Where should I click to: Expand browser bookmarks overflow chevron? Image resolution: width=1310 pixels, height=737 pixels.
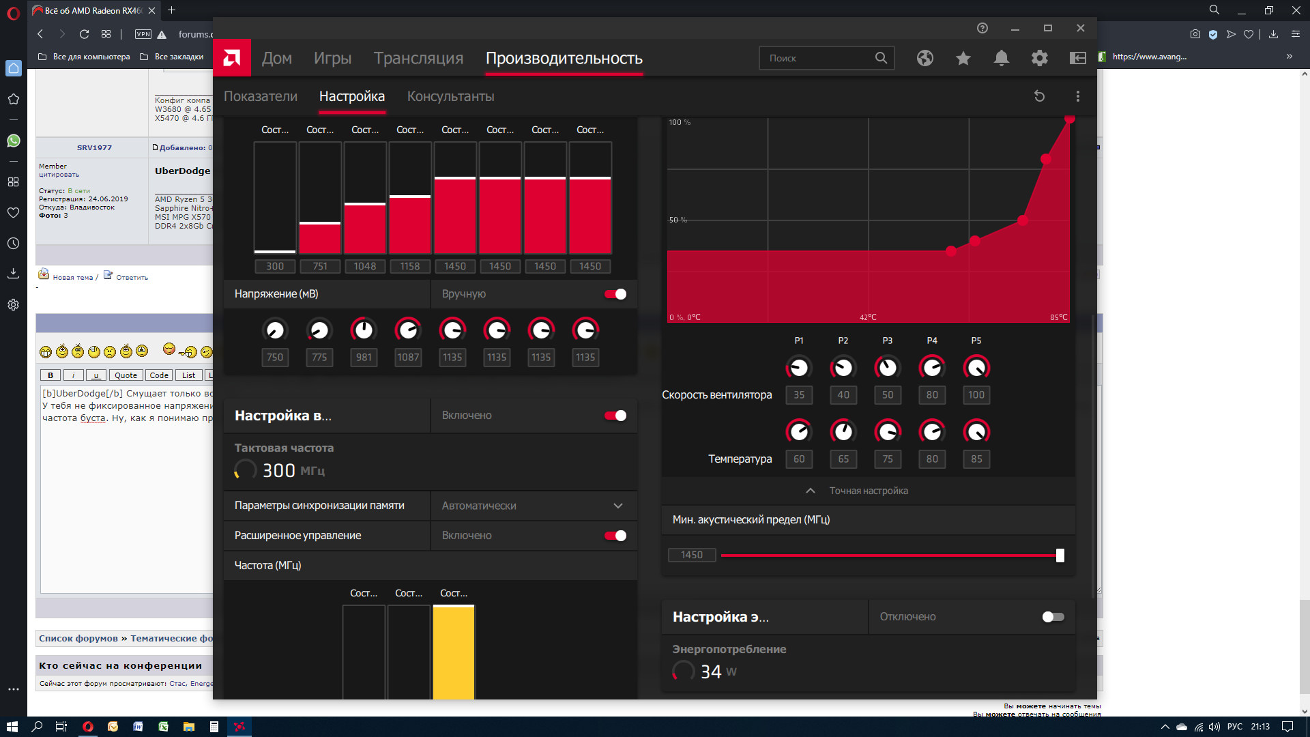pyautogui.click(x=1289, y=57)
